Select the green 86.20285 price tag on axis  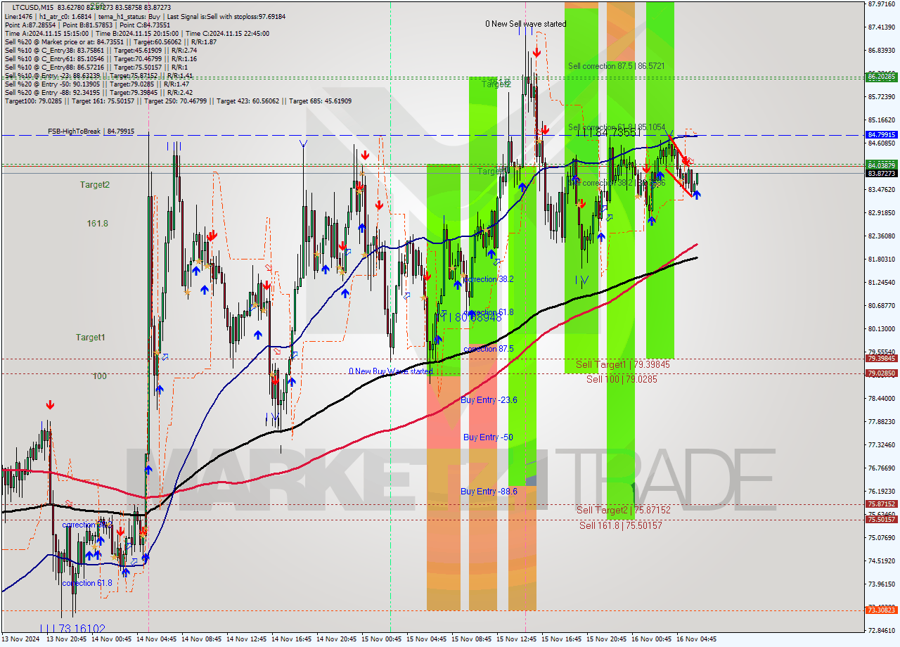(881, 76)
